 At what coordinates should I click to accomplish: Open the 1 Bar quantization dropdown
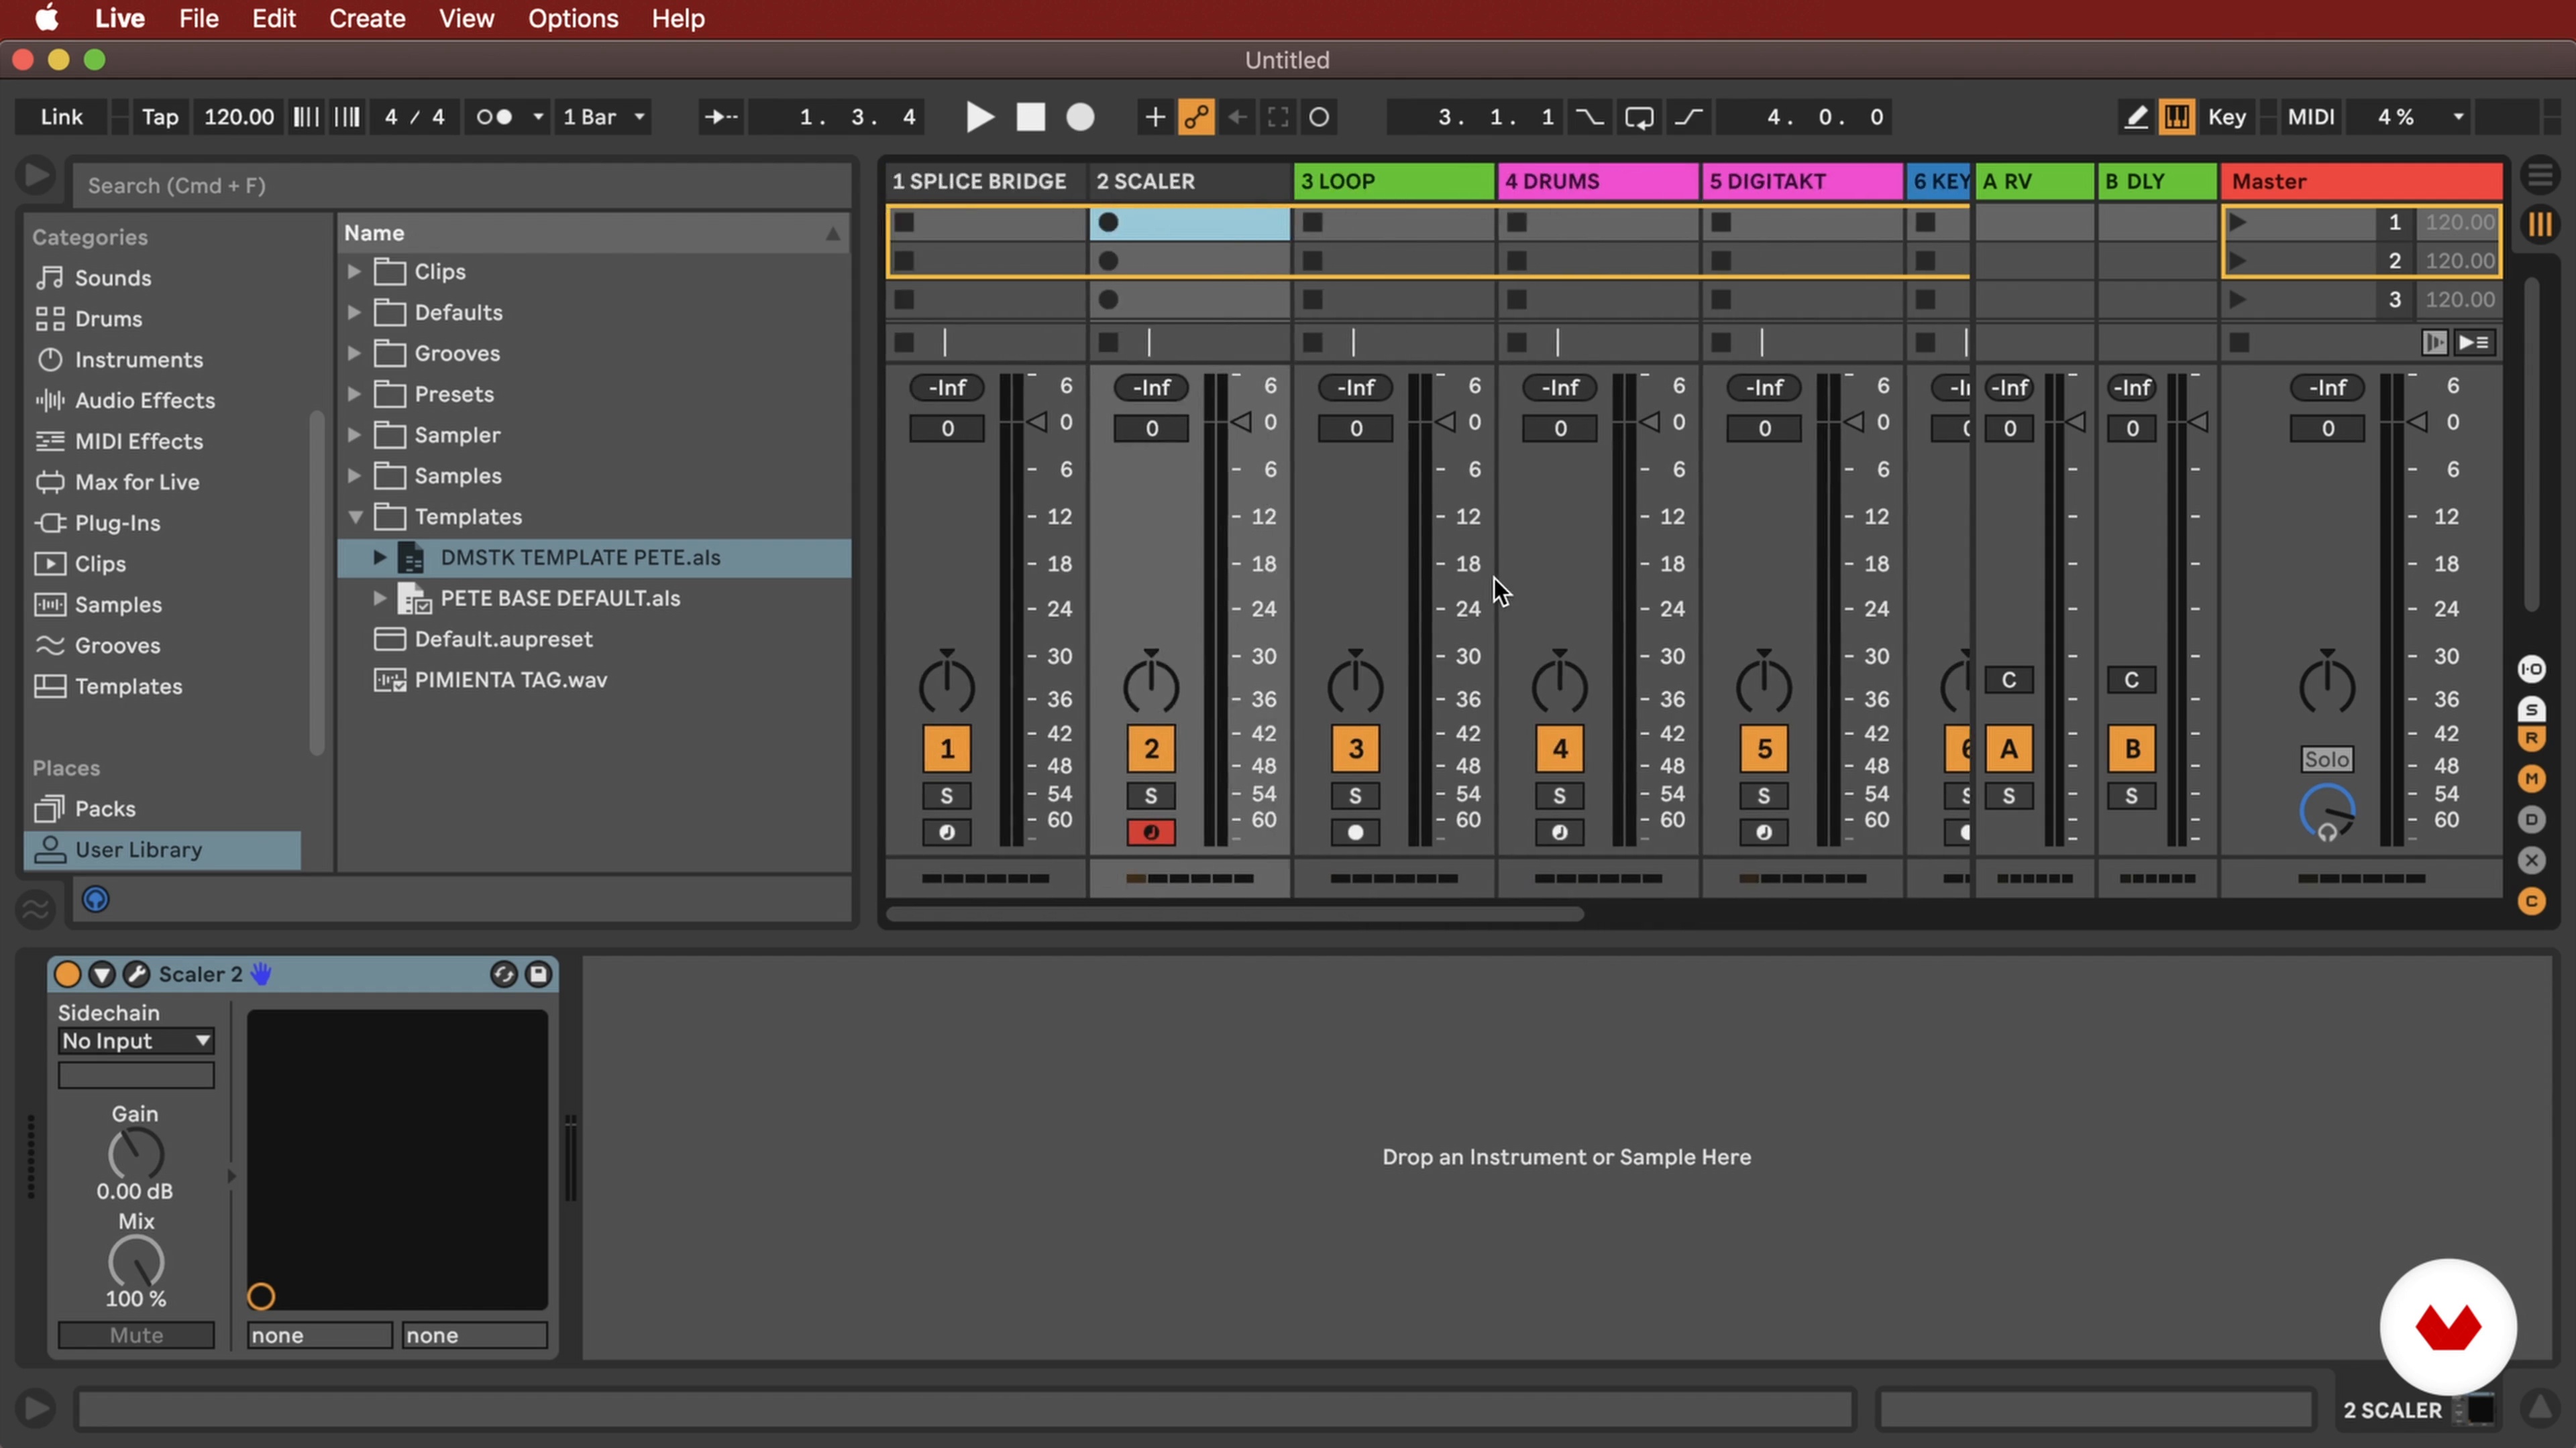click(x=604, y=117)
